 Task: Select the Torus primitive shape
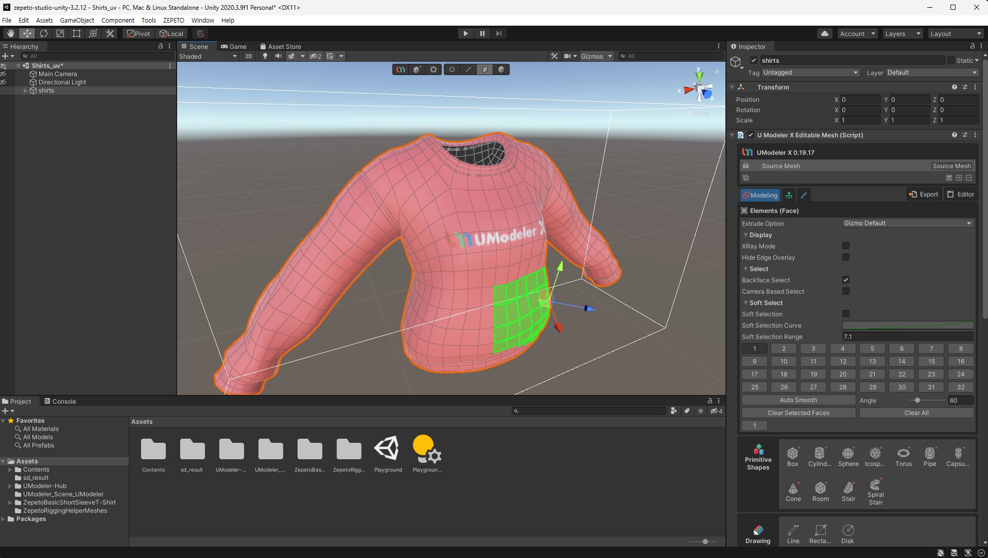tap(903, 457)
